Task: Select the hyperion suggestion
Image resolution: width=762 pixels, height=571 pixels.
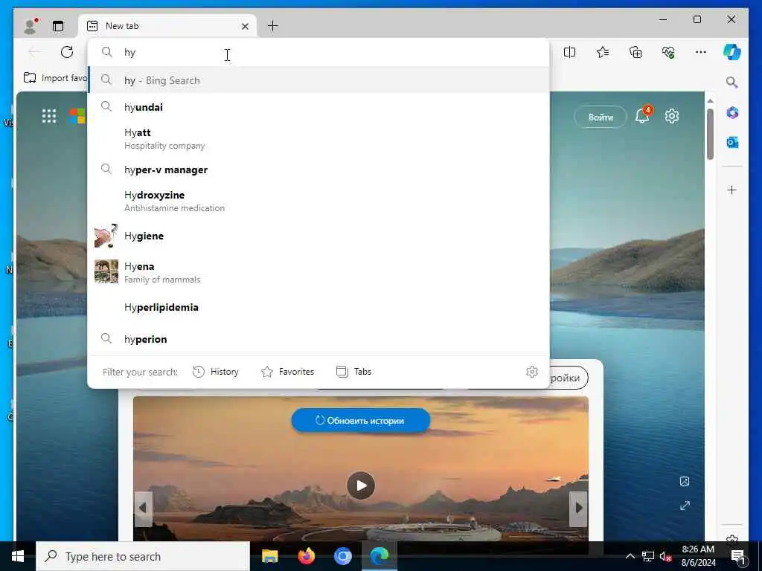Action: (318, 339)
